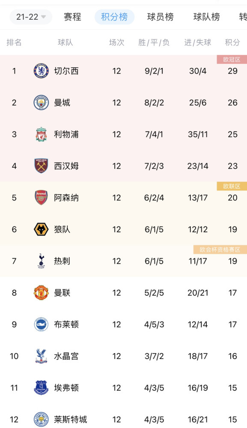247x428 pixels.
Task: Click the Wolves wolf-head logo
Action: [41, 229]
